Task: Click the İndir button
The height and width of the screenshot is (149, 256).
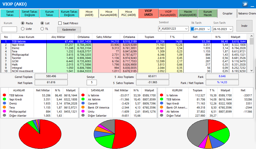Action: pos(244,26)
